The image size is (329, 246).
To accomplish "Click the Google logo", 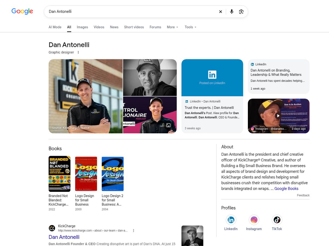I will point(22,11).
